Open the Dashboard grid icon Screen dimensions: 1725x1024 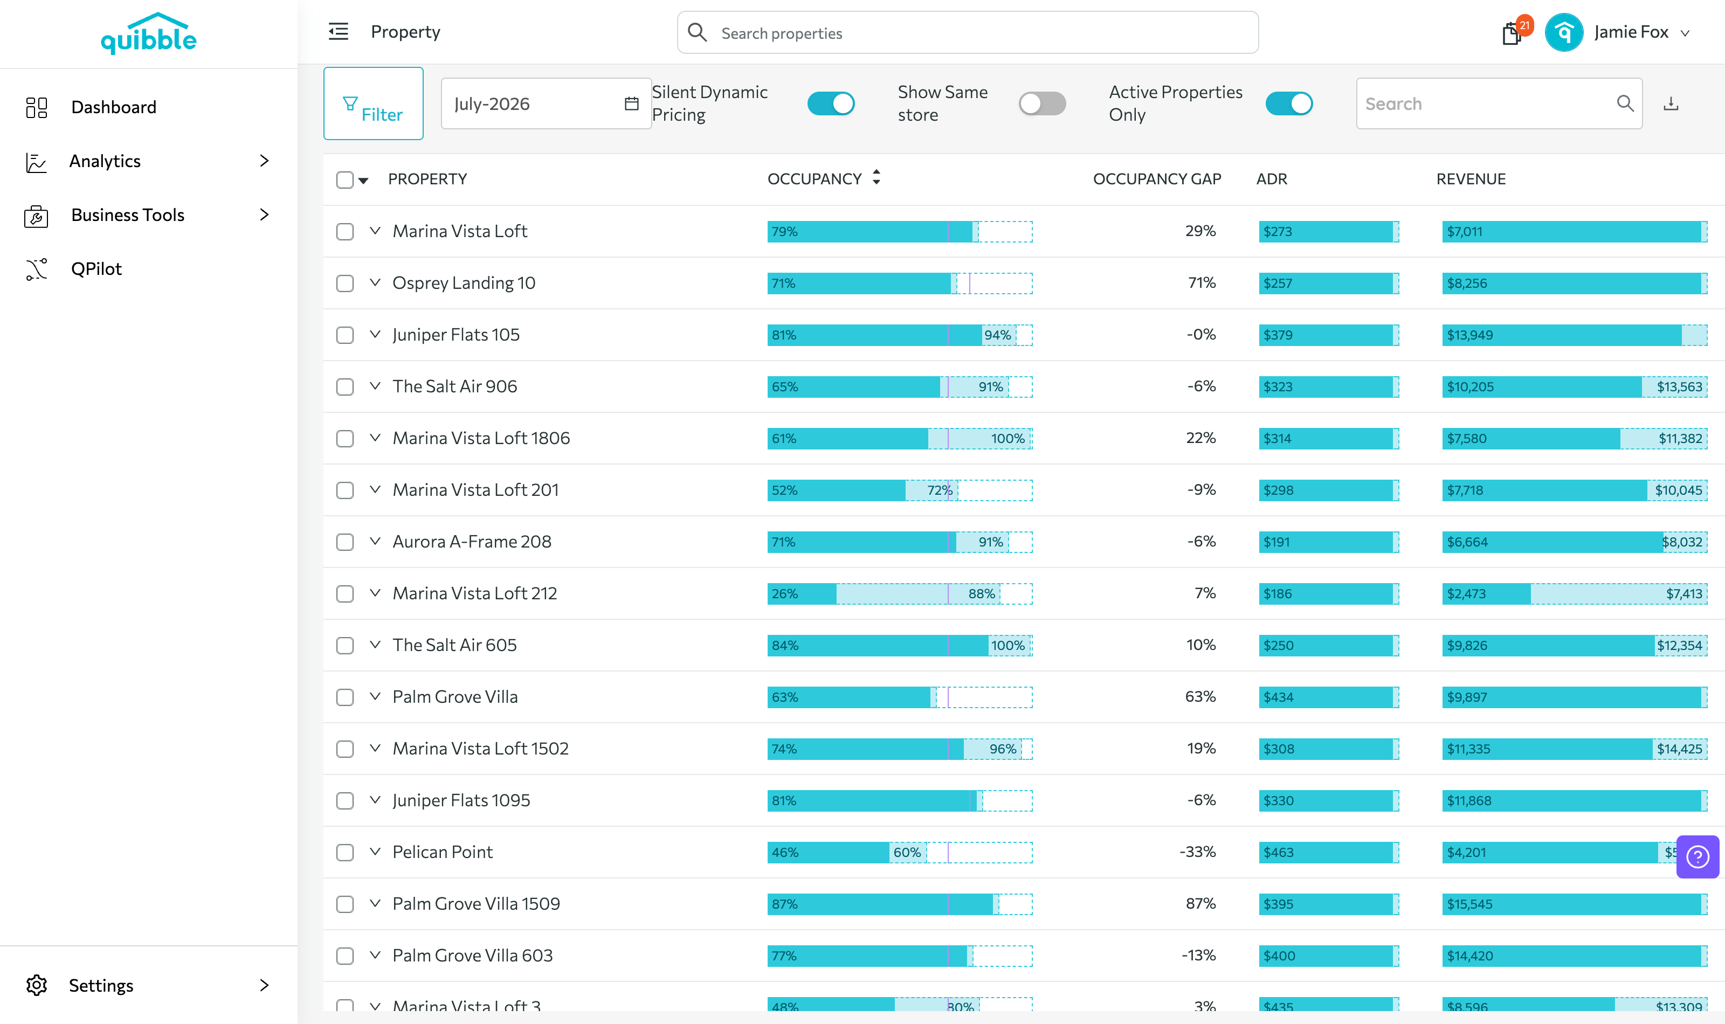37,107
